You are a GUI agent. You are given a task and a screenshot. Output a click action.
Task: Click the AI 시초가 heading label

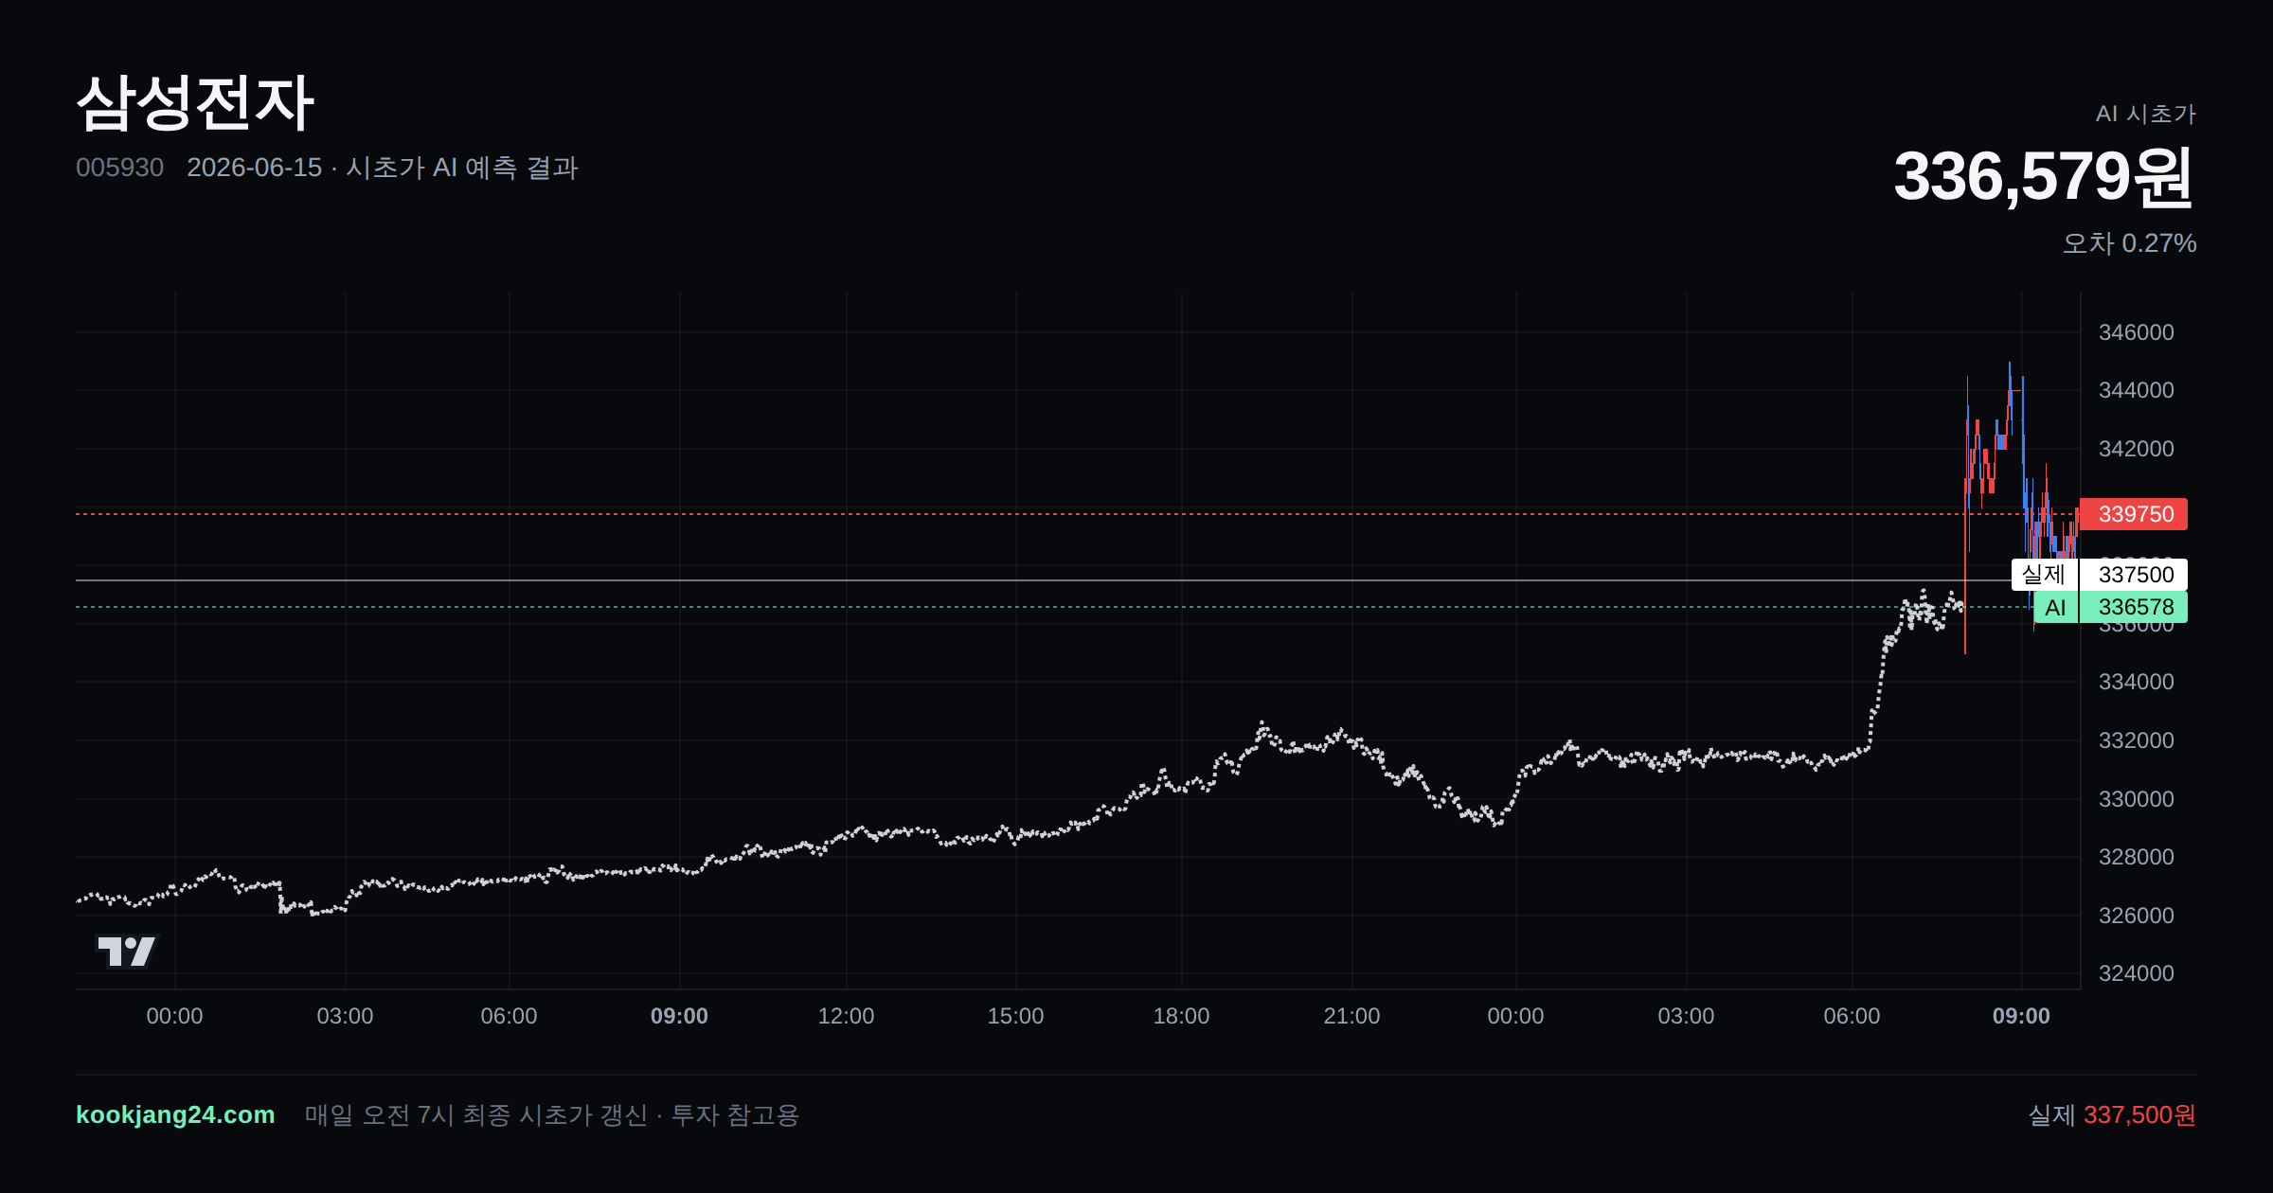[2145, 114]
